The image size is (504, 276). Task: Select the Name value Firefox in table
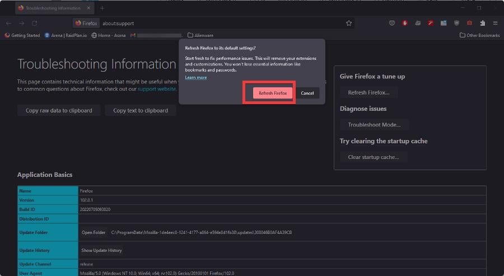[86, 191]
